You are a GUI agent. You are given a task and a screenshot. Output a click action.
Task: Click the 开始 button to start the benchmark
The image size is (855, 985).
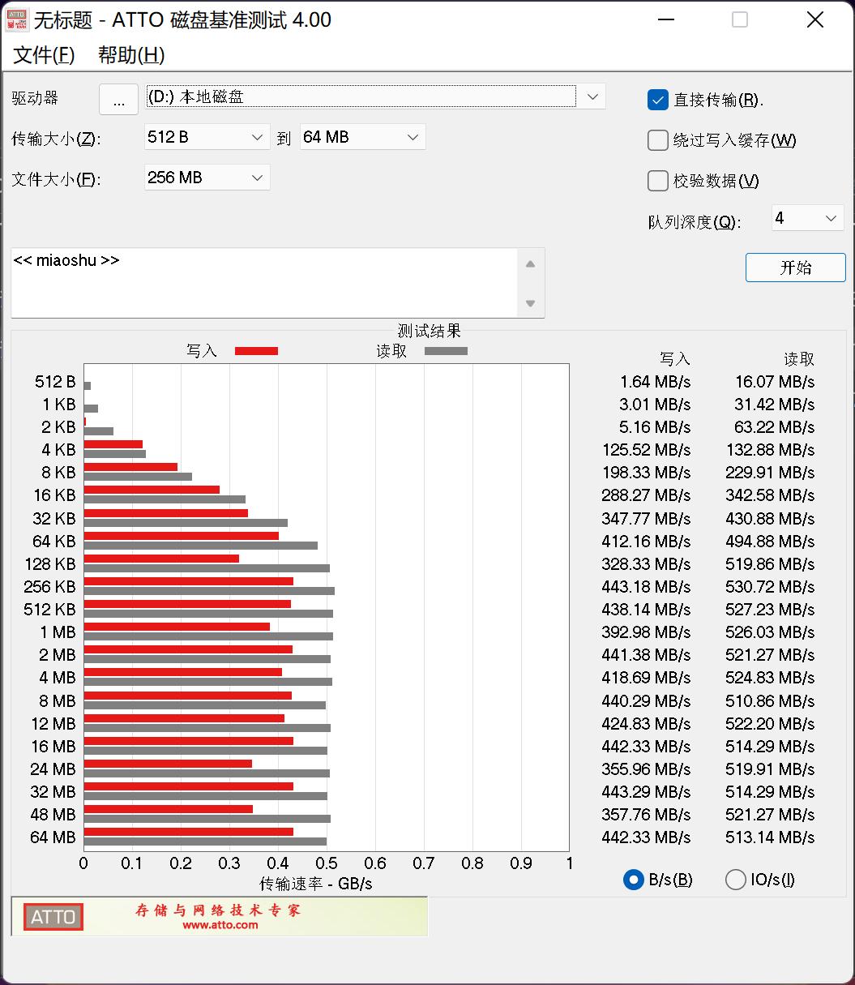point(795,268)
